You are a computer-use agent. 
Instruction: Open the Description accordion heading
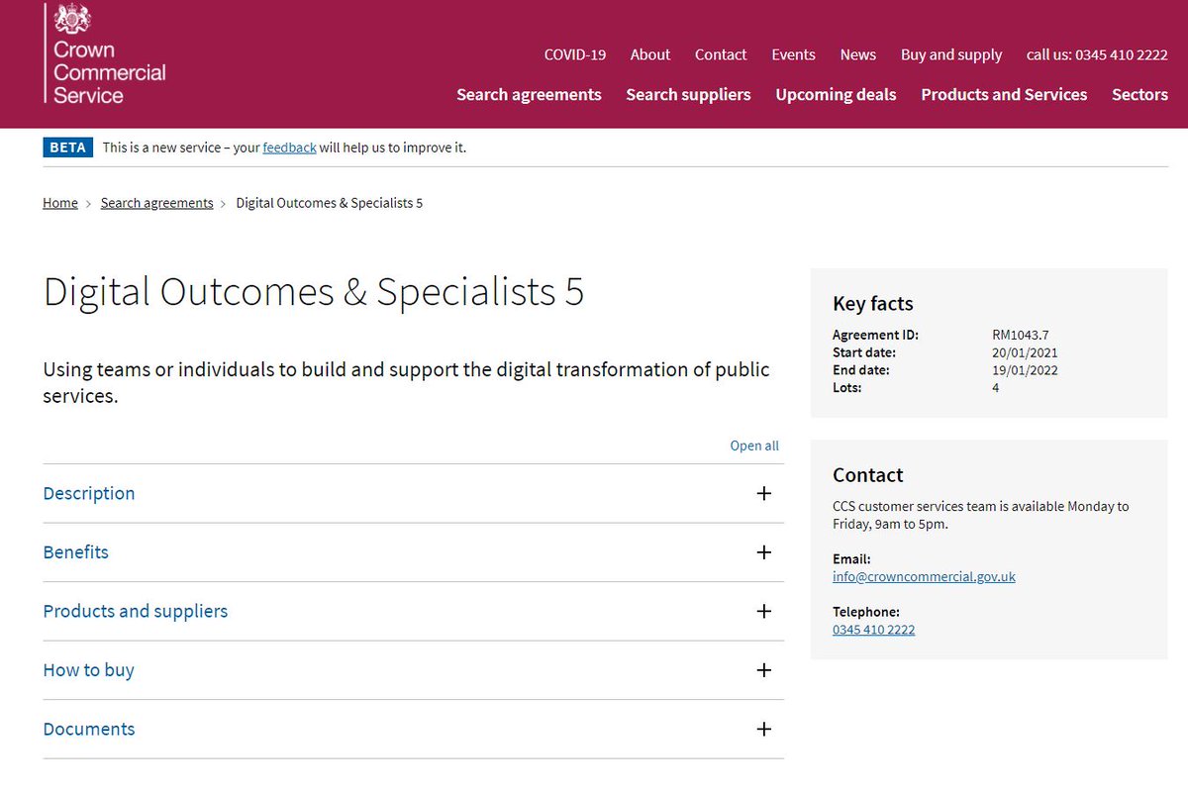point(89,493)
